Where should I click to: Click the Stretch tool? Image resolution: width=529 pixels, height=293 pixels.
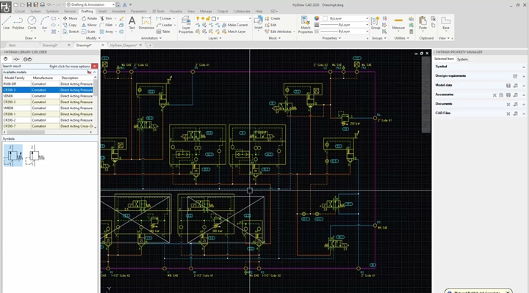tap(71, 31)
